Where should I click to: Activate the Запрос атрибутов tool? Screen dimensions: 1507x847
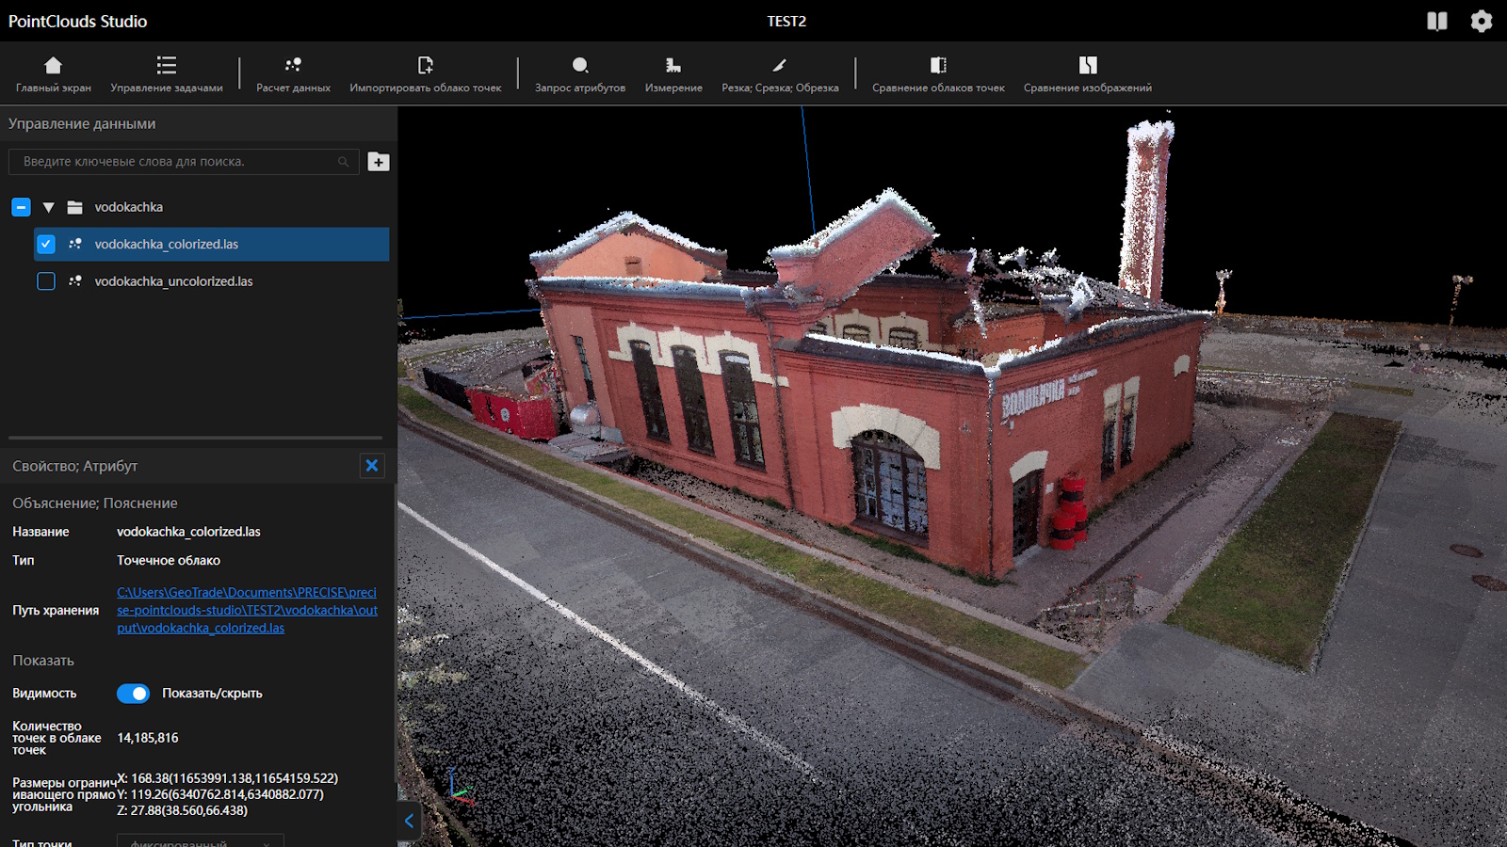point(579,73)
